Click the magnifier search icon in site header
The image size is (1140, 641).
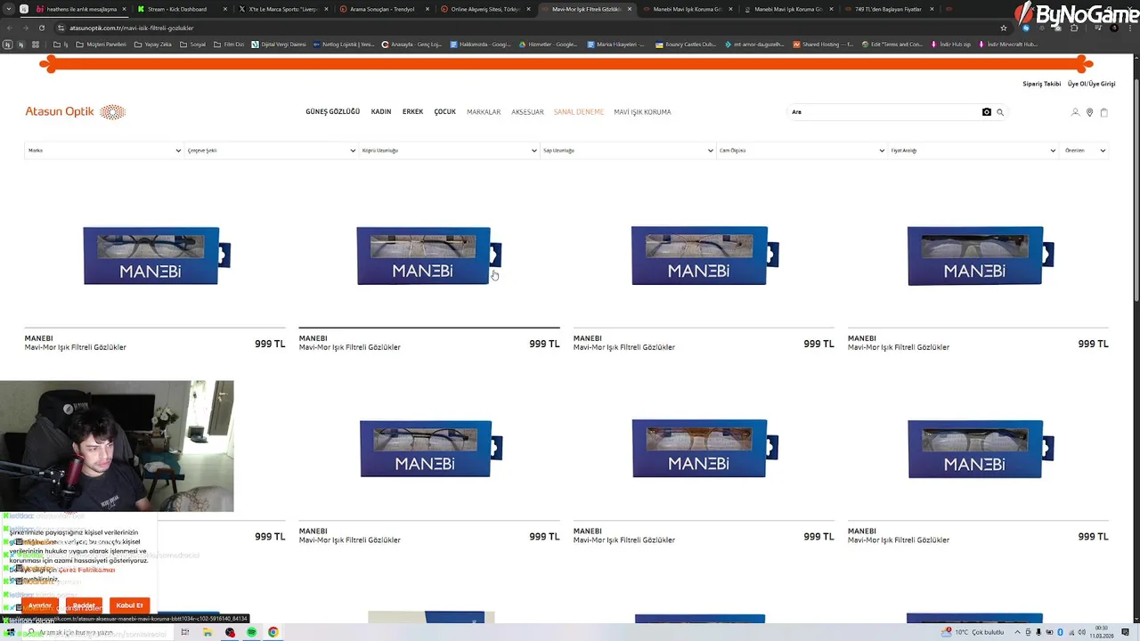point(1000,112)
